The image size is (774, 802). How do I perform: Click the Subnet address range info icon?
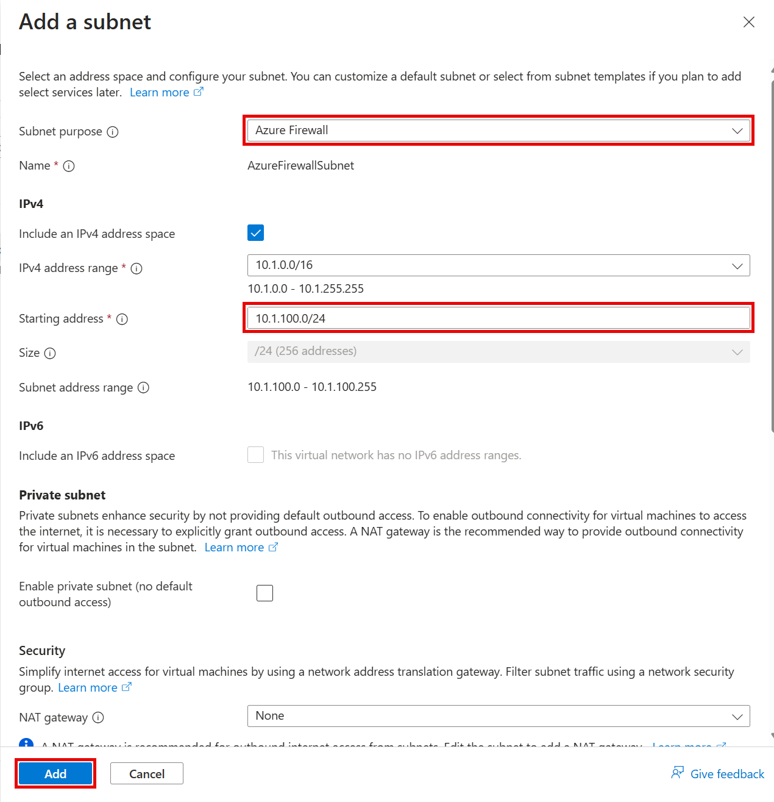[144, 388]
